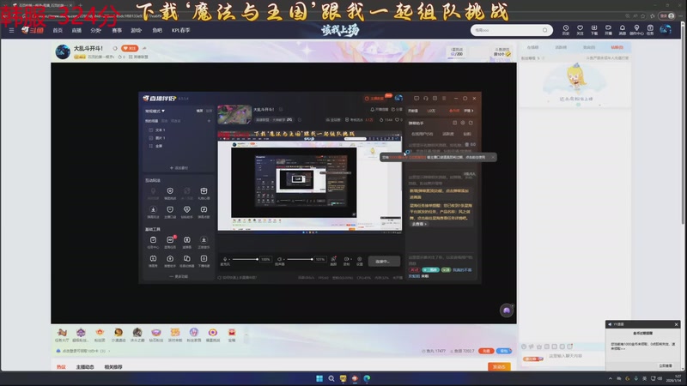Click the speaker volume slider in the companion window
The width and height of the screenshot is (687, 386).
pyautogui.click(x=300, y=259)
